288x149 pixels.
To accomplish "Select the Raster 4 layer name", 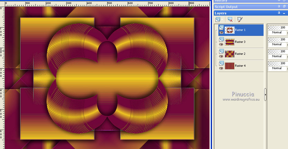I will click(240, 66).
